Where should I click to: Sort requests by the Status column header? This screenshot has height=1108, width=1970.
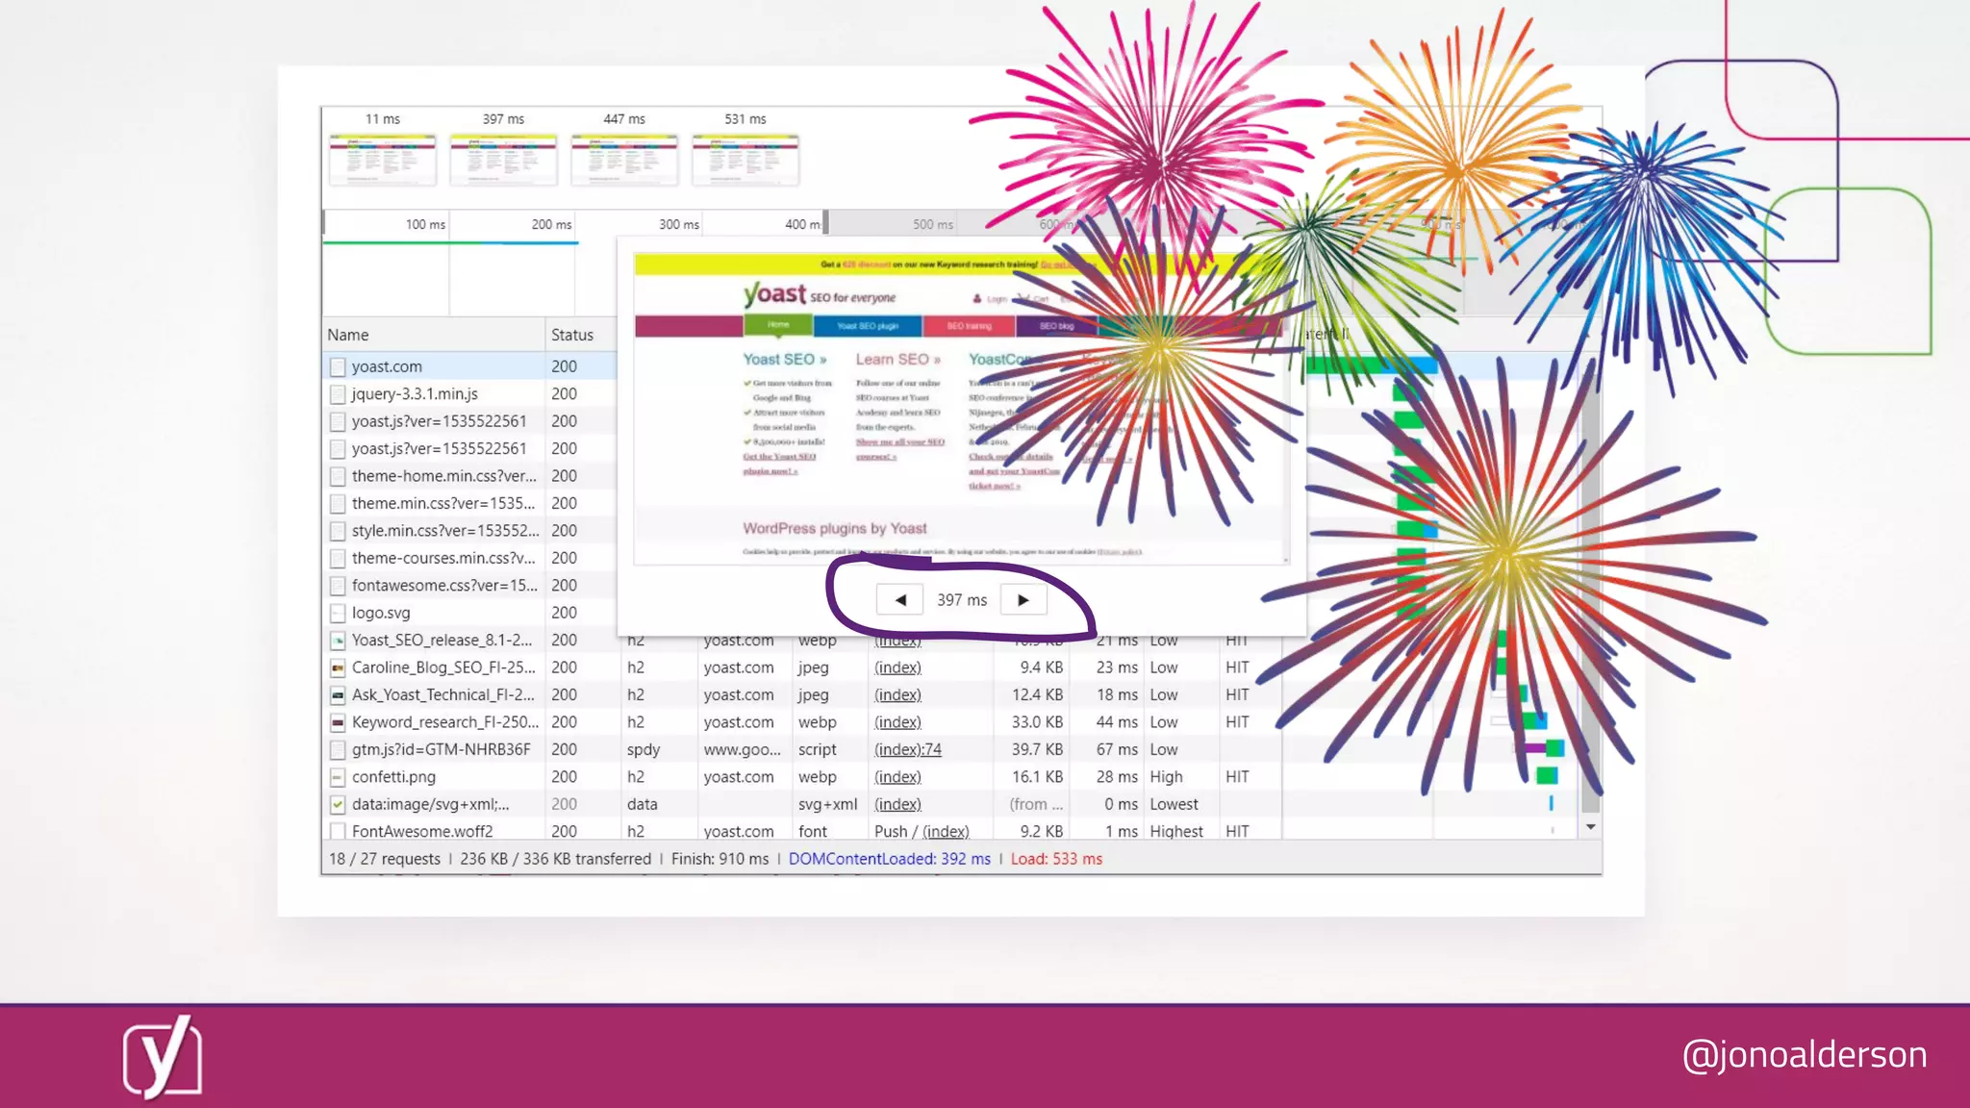572,335
